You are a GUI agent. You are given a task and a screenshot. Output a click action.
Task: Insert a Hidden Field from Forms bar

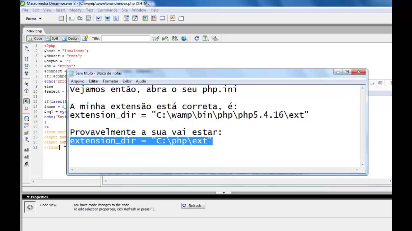[80, 19]
